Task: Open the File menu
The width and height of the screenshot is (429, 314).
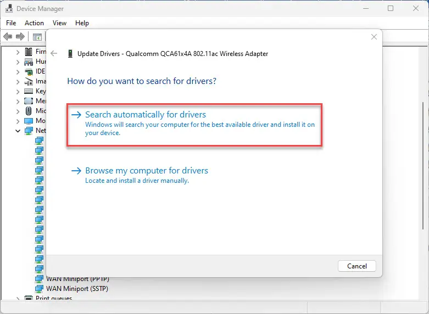Action: click(x=11, y=23)
